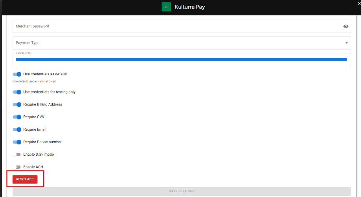
Task: Click the red RESET APP button
Action: click(25, 179)
